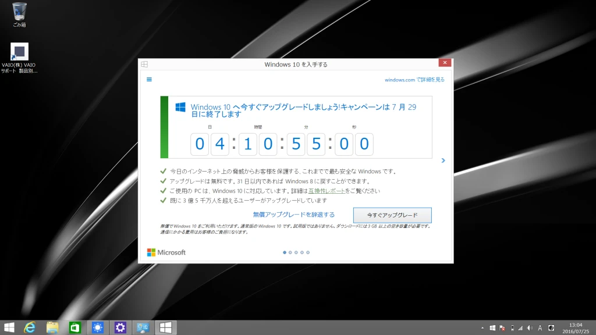Click the countdown days digit 4
596x335 pixels.
[x=219, y=144]
